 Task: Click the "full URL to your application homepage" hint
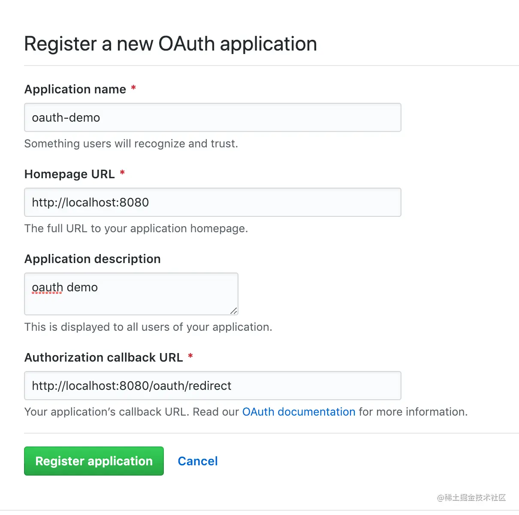(136, 228)
